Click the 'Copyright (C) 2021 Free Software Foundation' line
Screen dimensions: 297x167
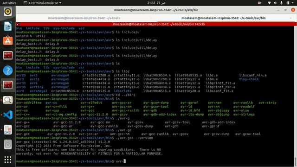coord(64,146)
